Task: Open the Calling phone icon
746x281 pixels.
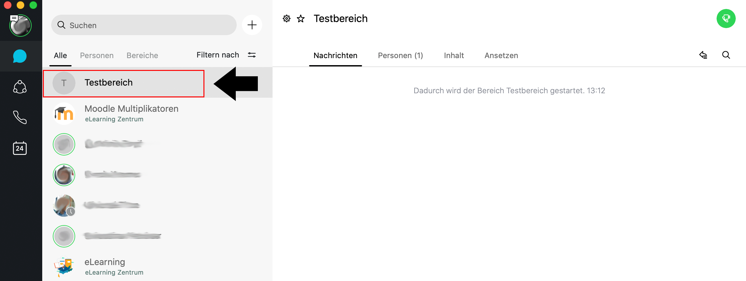Action: click(20, 118)
